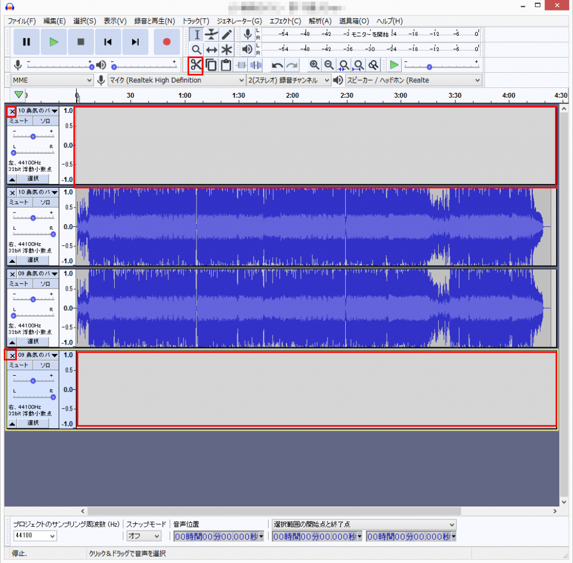Open the project sampling rate 44100 dropdown
573x563 pixels.
coord(35,536)
